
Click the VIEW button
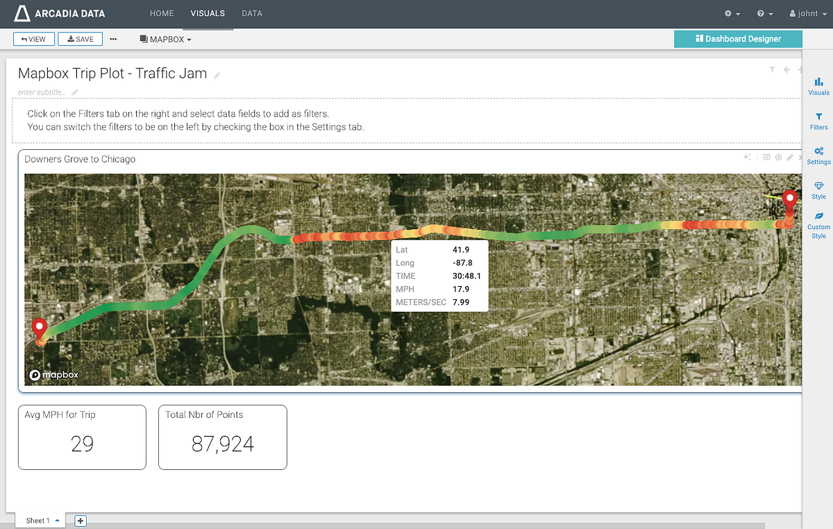tap(33, 40)
